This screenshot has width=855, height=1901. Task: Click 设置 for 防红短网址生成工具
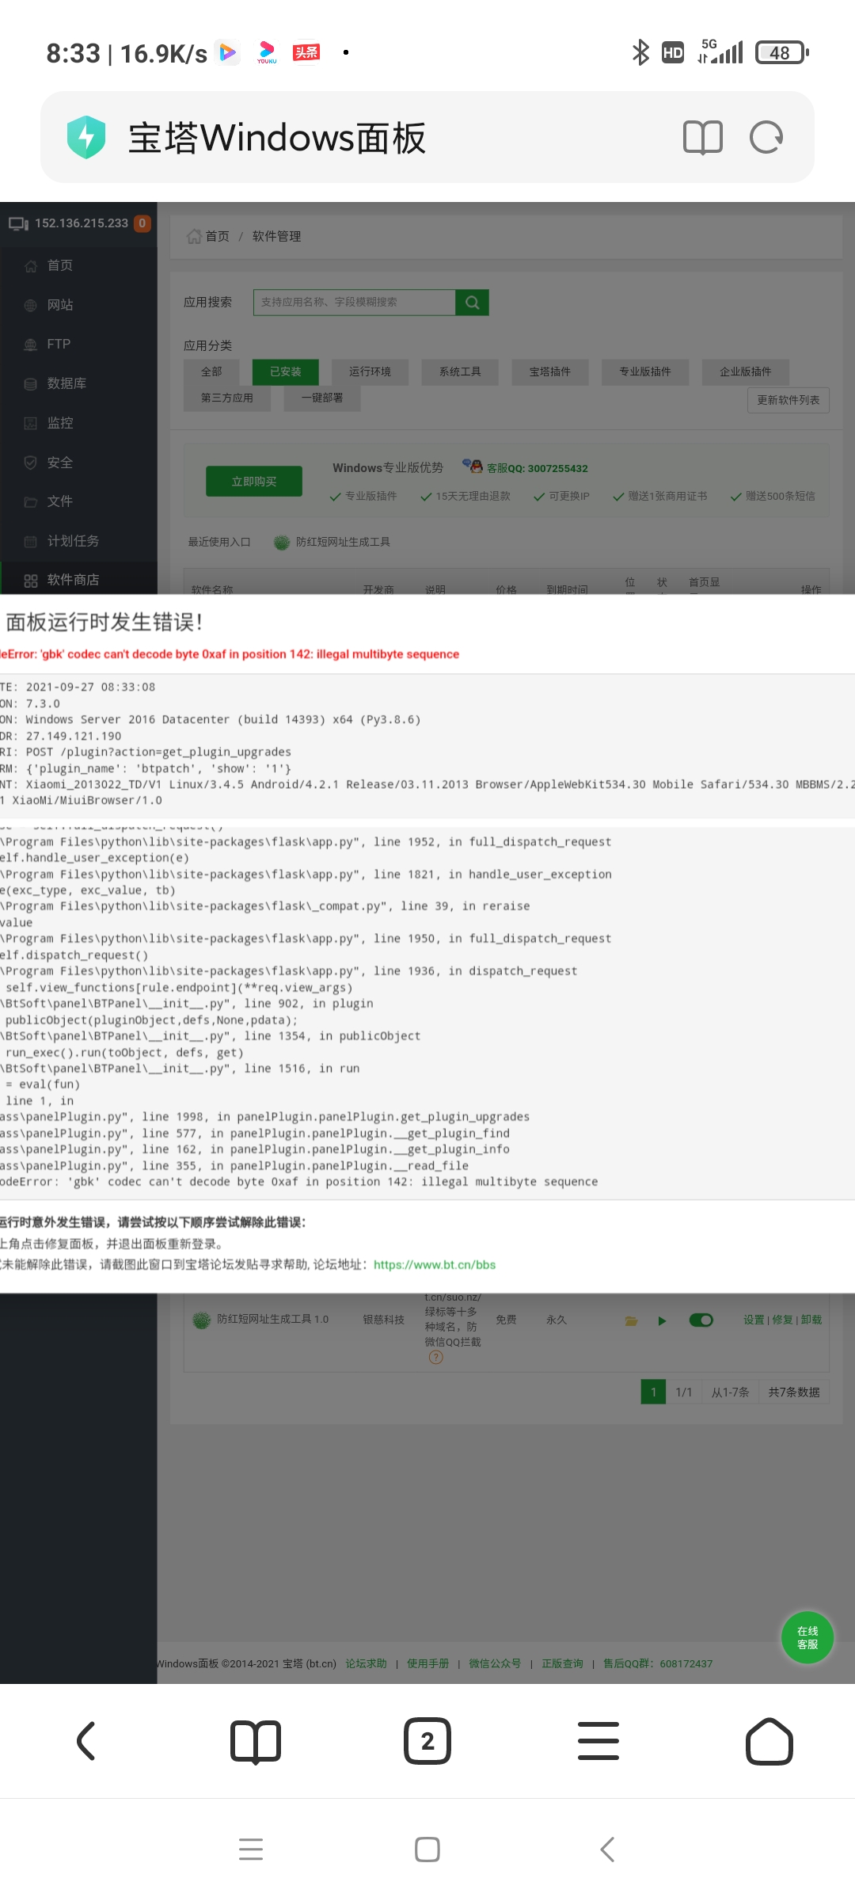click(754, 1320)
